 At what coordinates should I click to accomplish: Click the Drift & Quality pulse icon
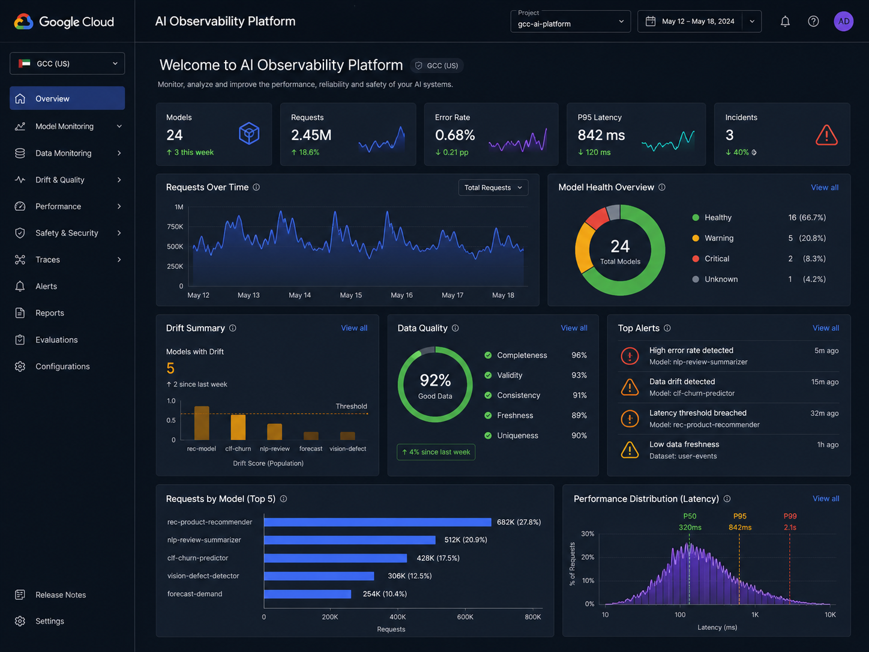click(20, 180)
